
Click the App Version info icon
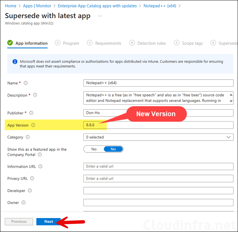coord(33,125)
